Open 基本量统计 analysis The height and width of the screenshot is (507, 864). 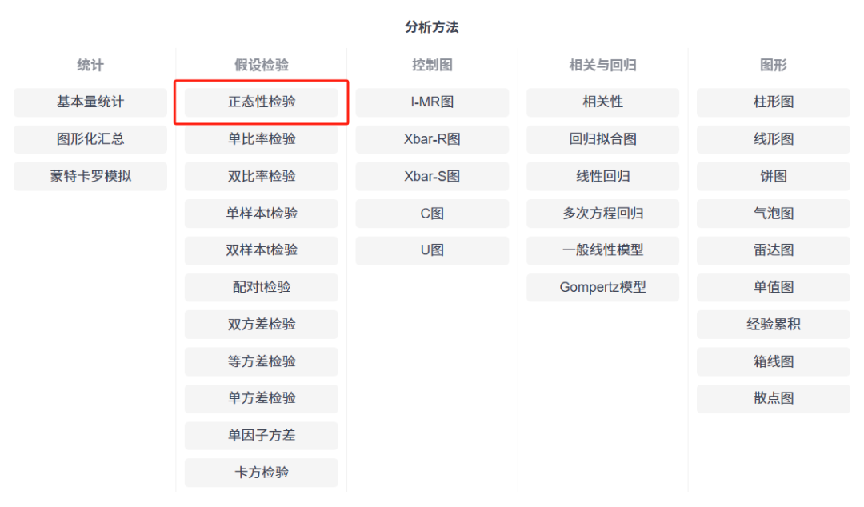pyautogui.click(x=90, y=102)
